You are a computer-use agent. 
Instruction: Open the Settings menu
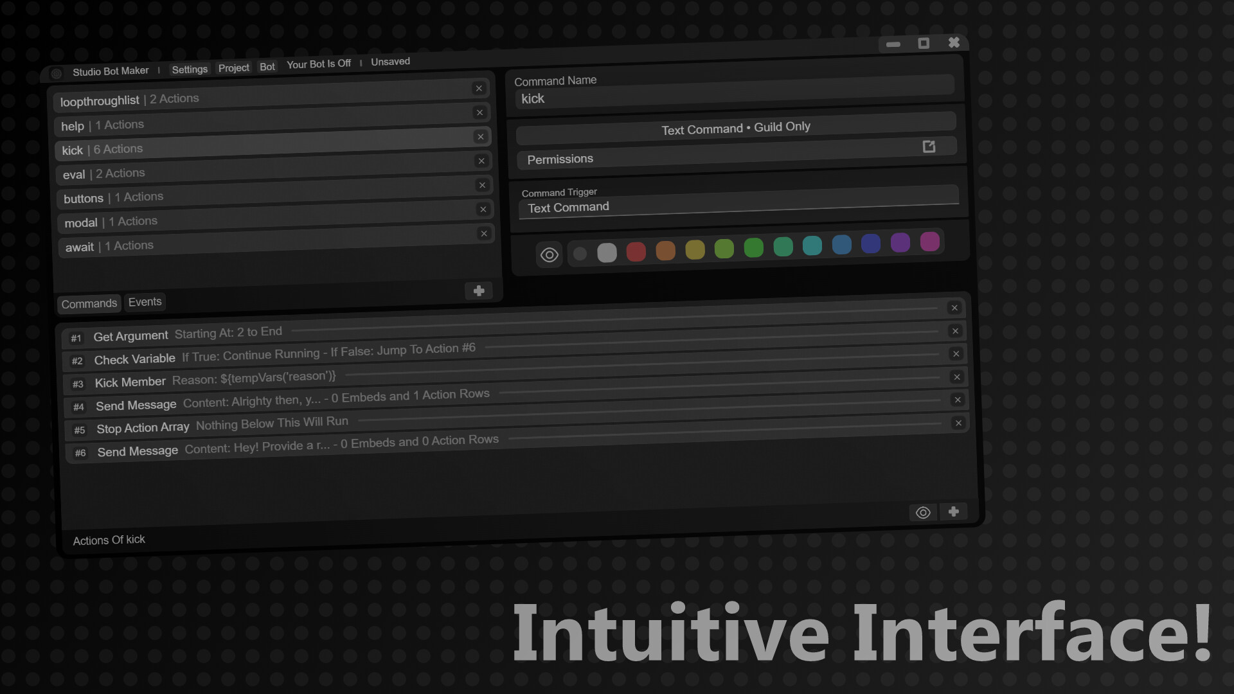click(x=190, y=69)
